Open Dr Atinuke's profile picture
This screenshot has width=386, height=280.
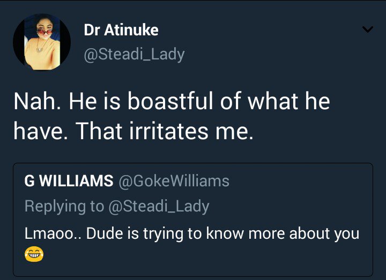(x=42, y=42)
